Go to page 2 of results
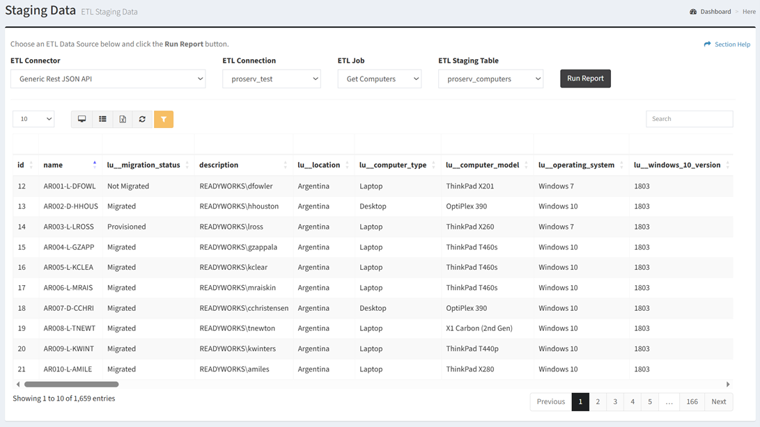 [598, 401]
